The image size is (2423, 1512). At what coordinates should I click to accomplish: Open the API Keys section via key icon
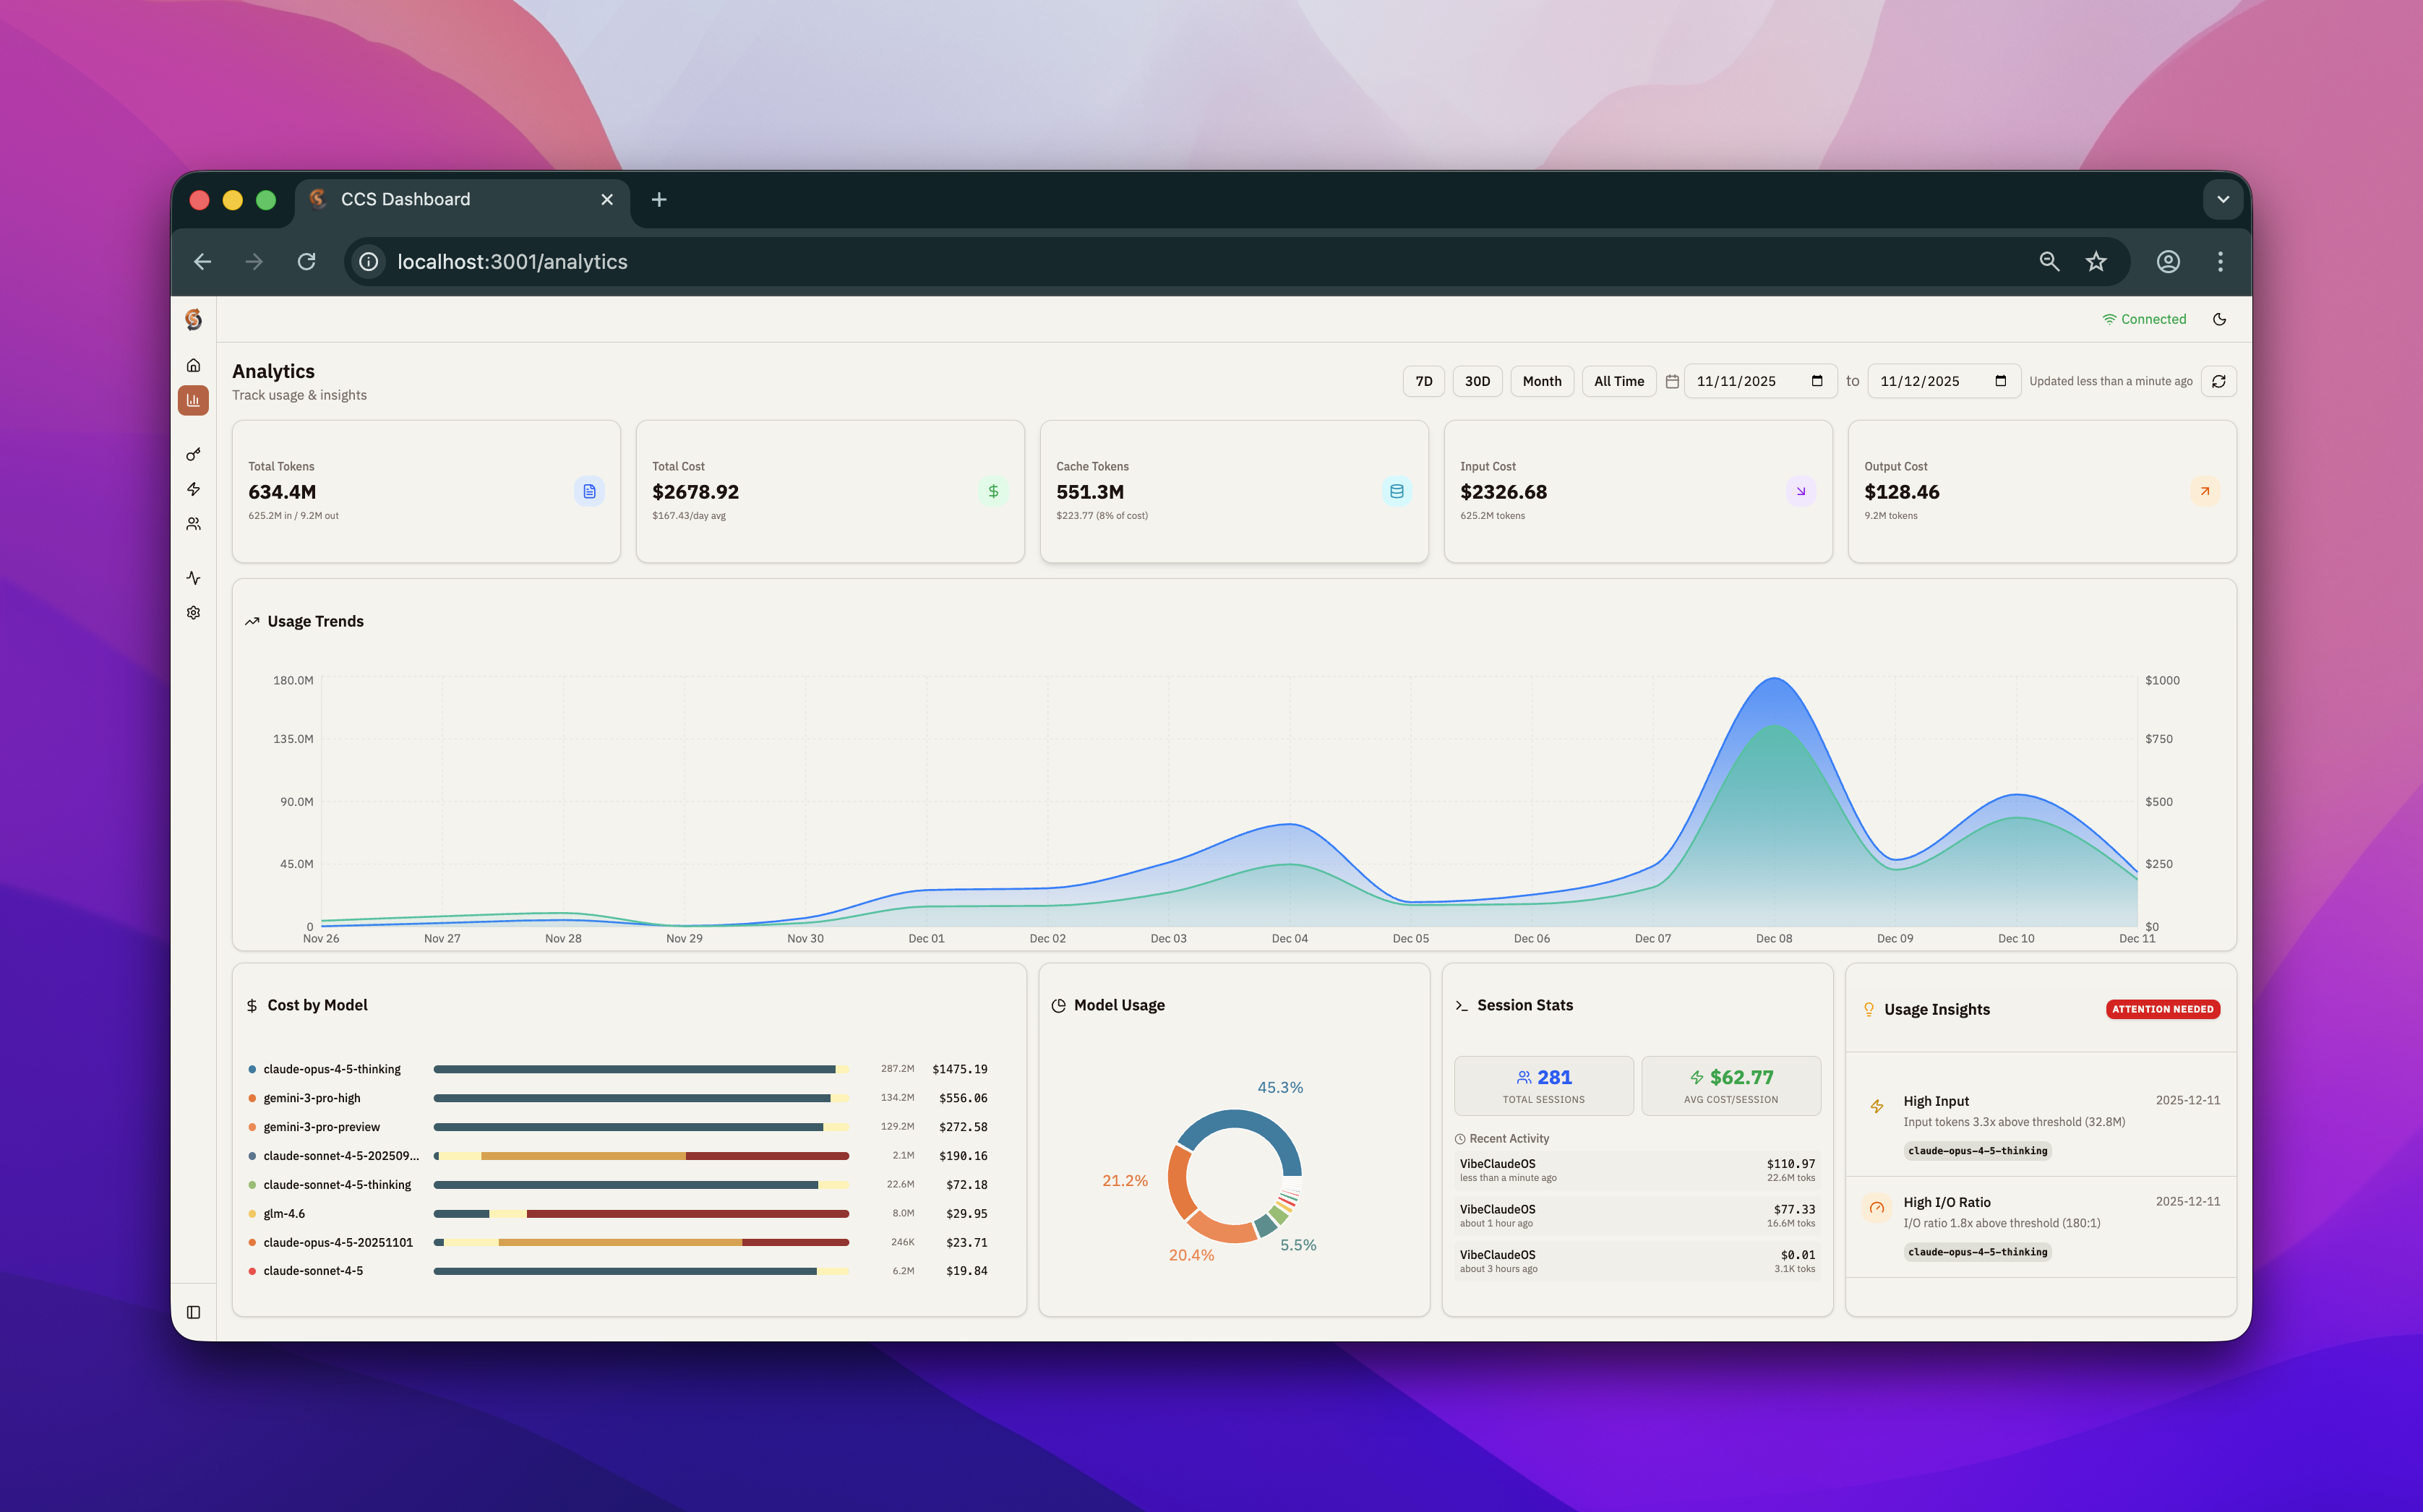193,453
